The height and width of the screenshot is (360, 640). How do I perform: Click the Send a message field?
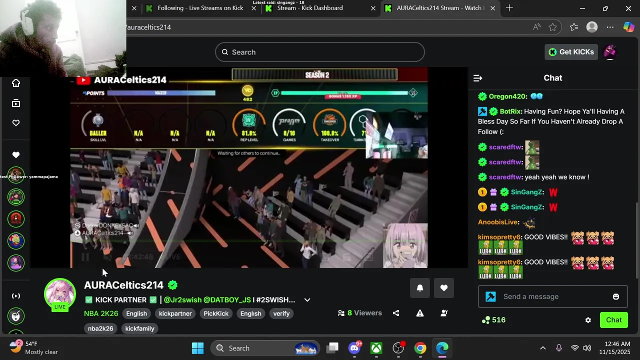point(553,296)
